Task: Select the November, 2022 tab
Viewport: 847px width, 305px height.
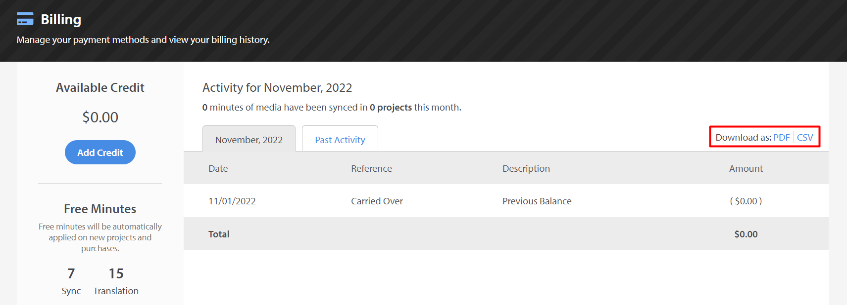Action: pos(249,140)
